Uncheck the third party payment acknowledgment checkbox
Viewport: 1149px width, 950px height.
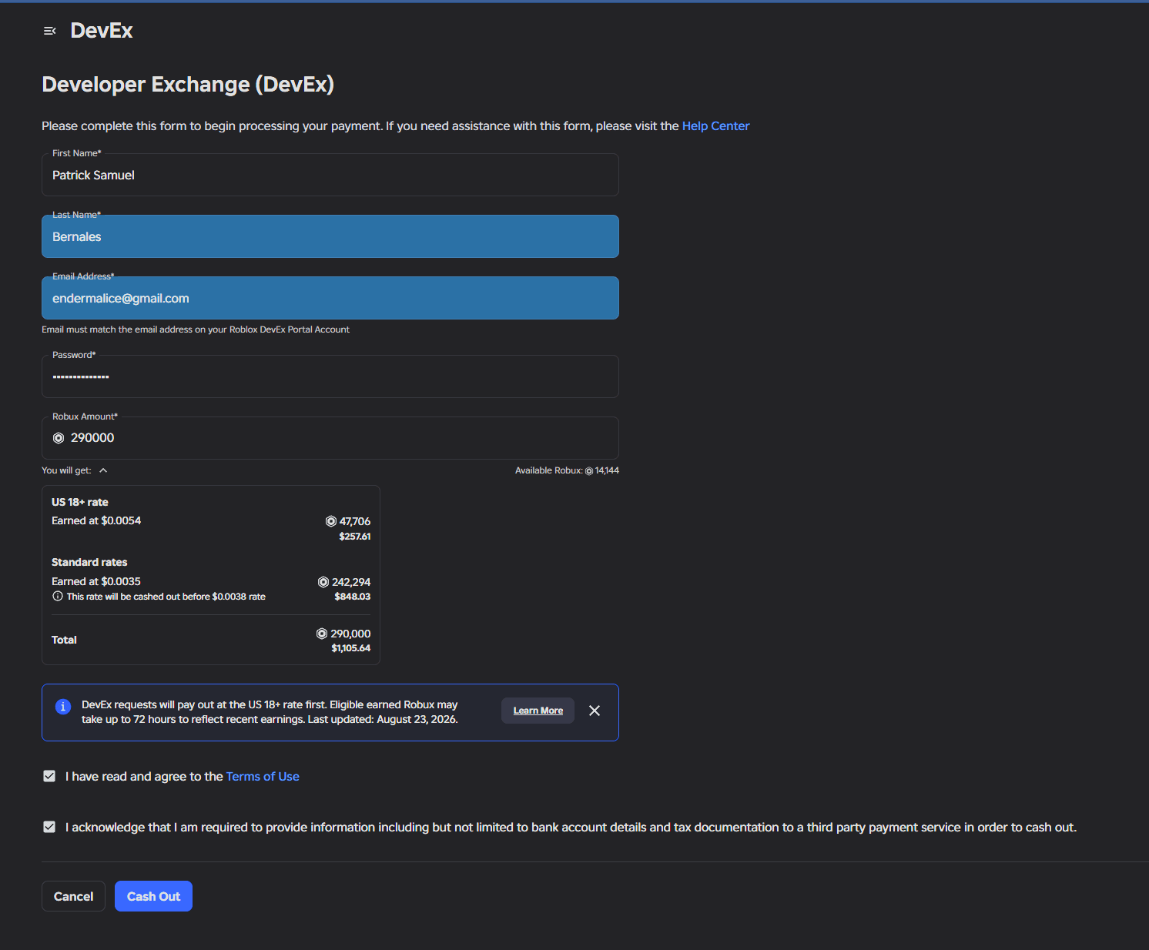coord(49,827)
